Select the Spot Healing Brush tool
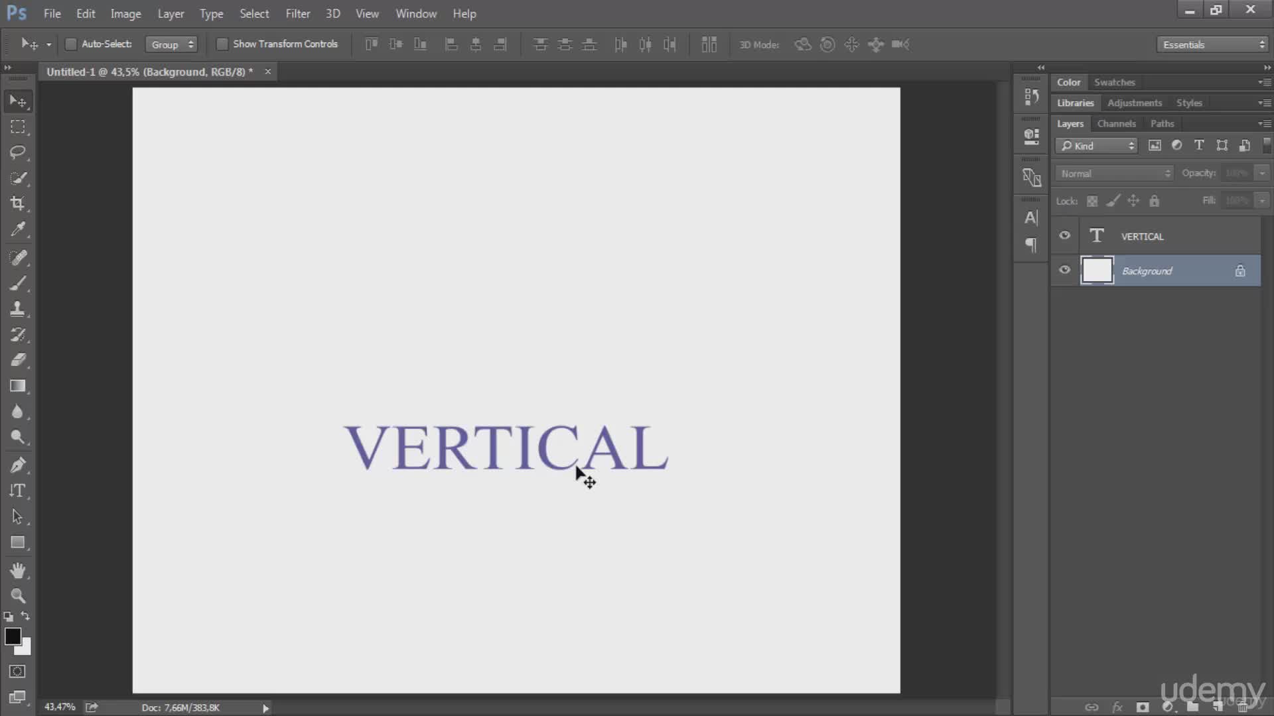This screenshot has height=716, width=1274. pyautogui.click(x=18, y=258)
